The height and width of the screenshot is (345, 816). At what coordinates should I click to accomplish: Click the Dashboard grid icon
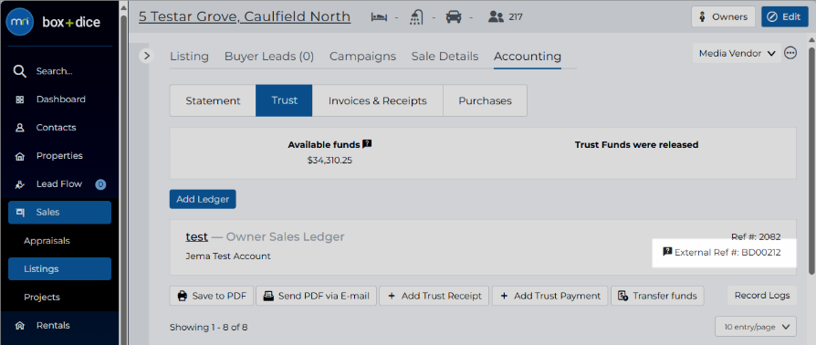tap(20, 99)
